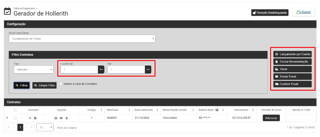Open the three-dot menu on Código column
Image resolution: width=320 pixels, height=137 pixels.
[101, 110]
